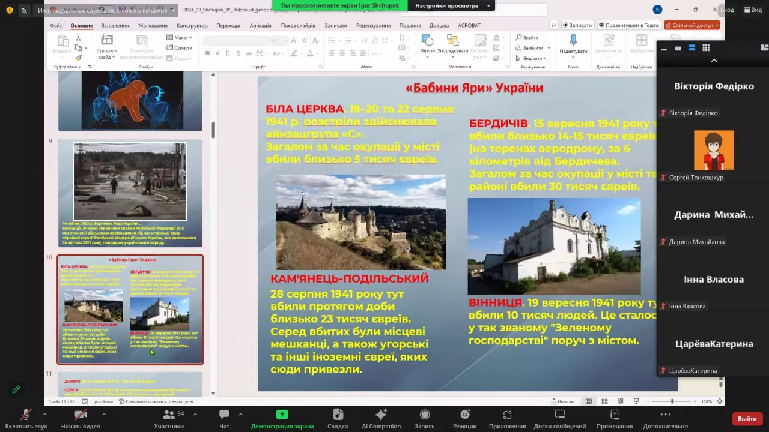Open Виділити select dropdown
769x432 pixels.
tap(530, 58)
